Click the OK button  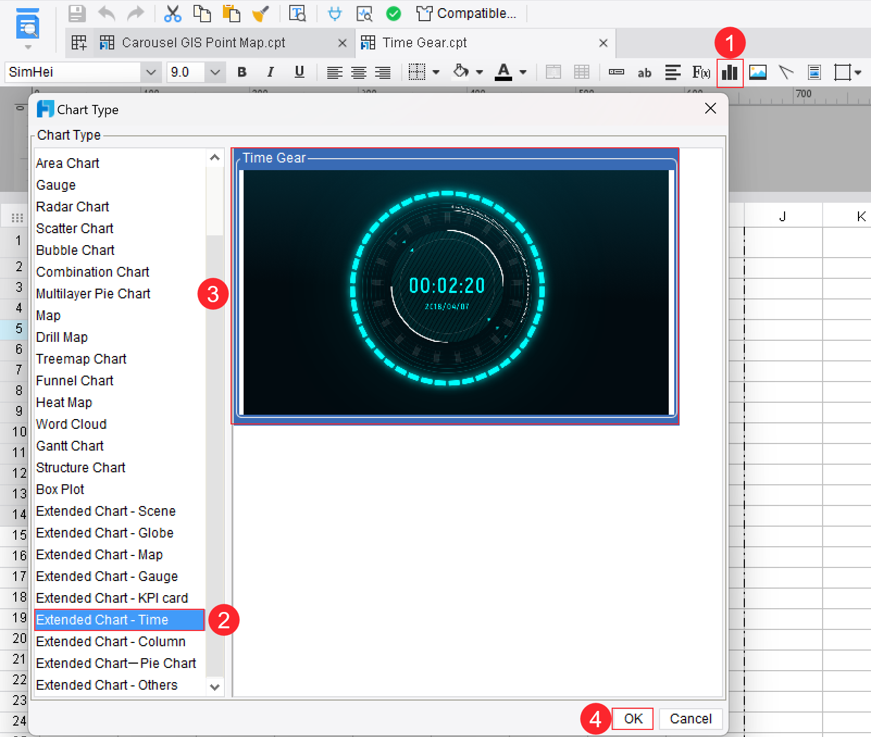[x=633, y=719]
